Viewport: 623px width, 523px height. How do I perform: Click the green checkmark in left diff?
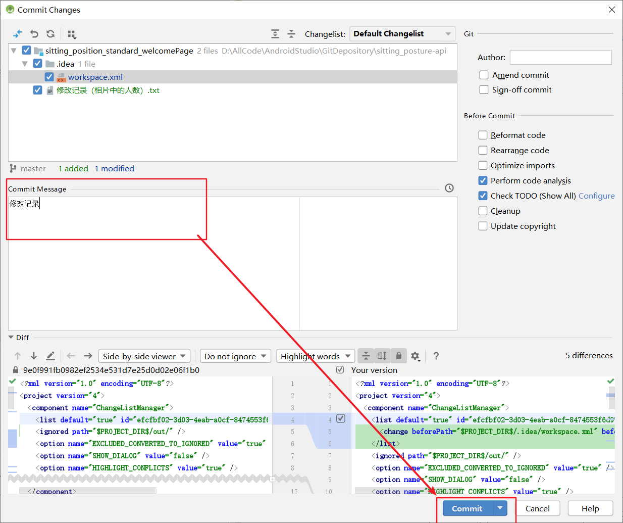coord(13,381)
